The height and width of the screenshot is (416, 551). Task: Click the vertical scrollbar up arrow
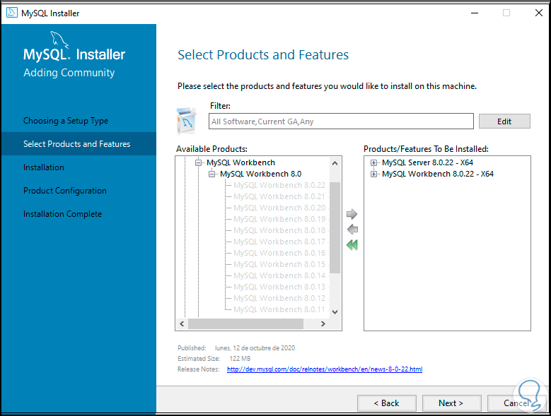[335, 163]
